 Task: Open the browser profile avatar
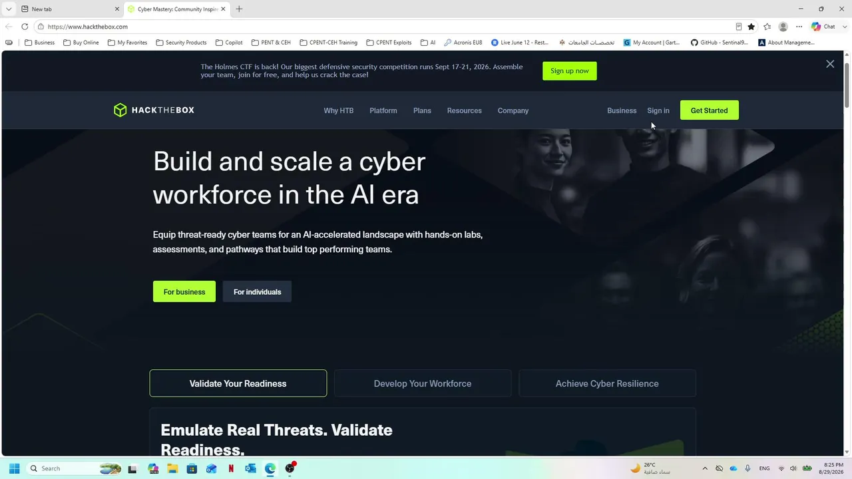tap(783, 27)
